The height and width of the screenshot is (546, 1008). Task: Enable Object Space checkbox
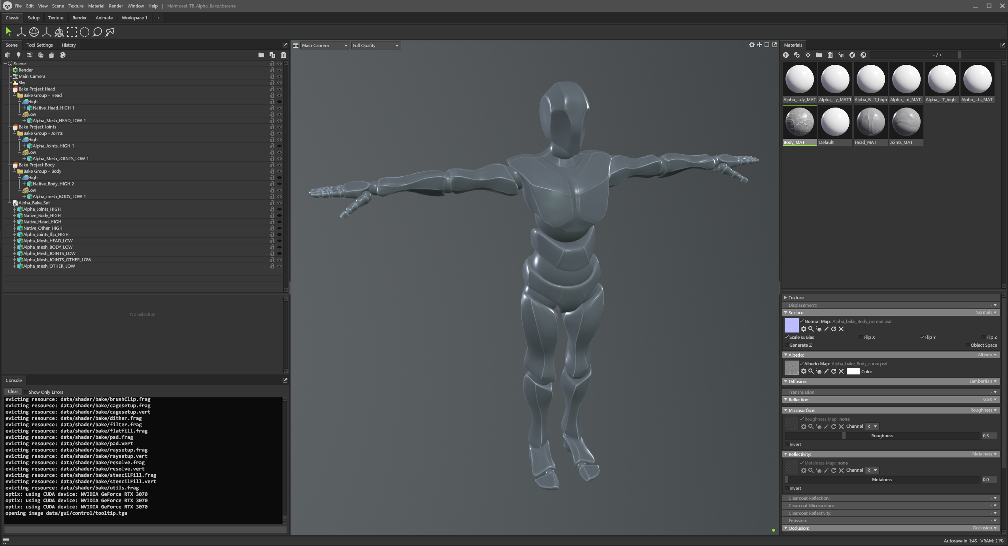tap(968, 345)
